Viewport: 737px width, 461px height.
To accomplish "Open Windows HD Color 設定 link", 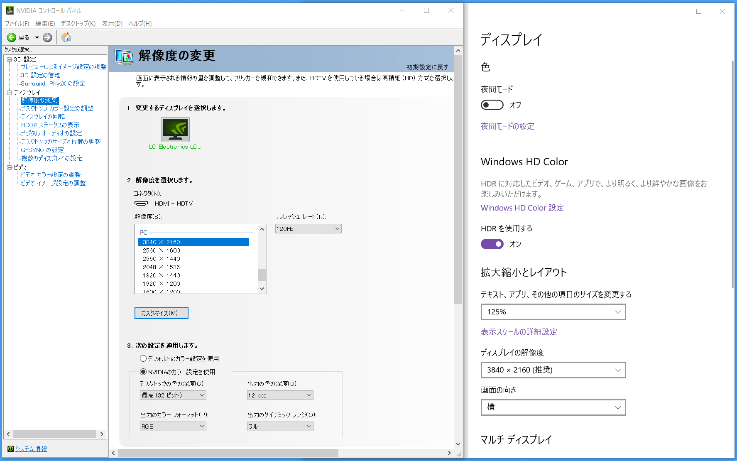I will [522, 208].
